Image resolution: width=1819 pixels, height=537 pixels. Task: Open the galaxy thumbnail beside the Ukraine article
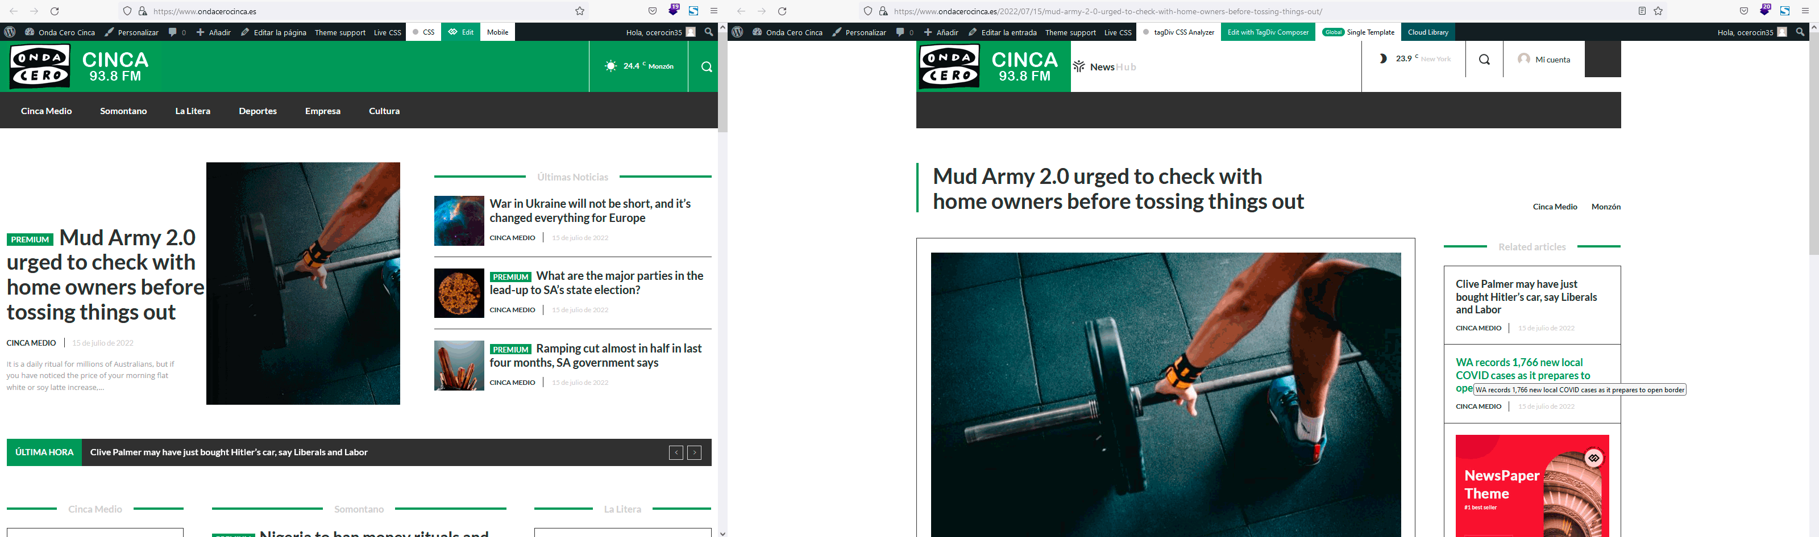coord(459,221)
